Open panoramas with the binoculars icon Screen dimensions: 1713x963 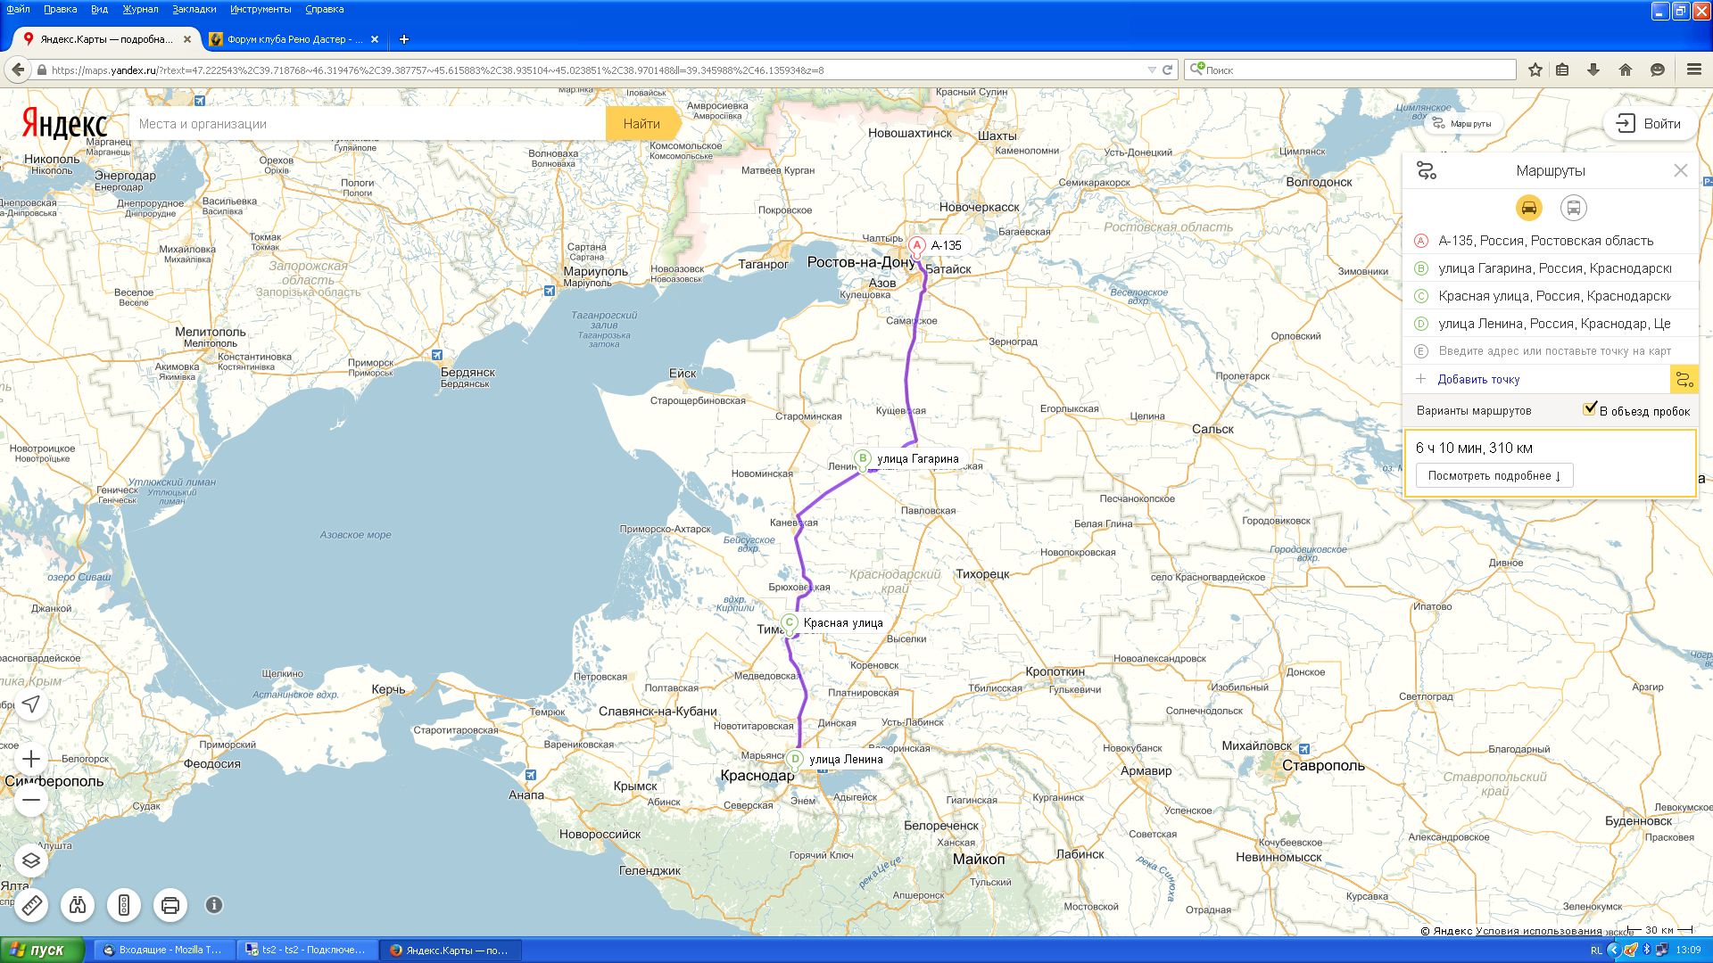tap(78, 905)
